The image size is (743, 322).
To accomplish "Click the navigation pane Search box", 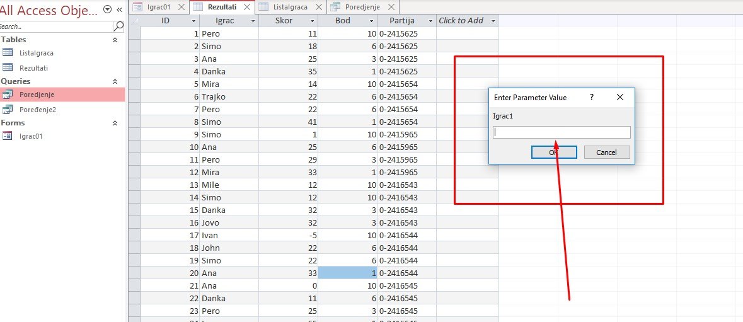I will pos(56,26).
